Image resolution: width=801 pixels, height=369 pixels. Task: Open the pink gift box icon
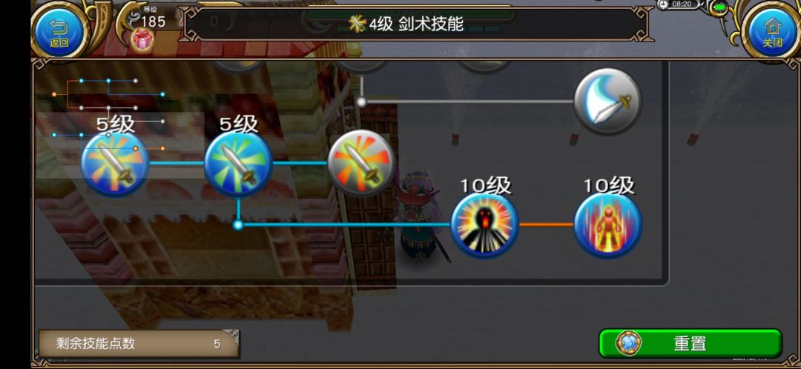[142, 40]
